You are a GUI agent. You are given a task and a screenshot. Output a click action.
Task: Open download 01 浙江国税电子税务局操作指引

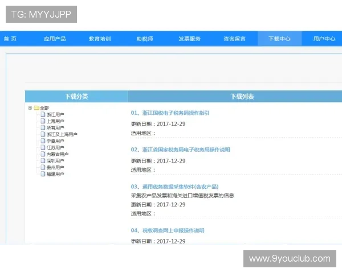point(170,113)
